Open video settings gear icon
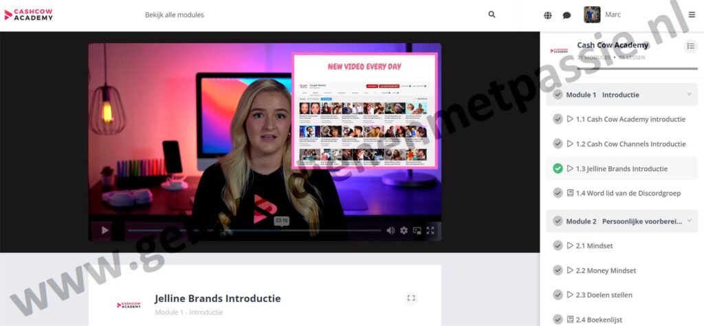Screen dimensions: 704x326 404,231
